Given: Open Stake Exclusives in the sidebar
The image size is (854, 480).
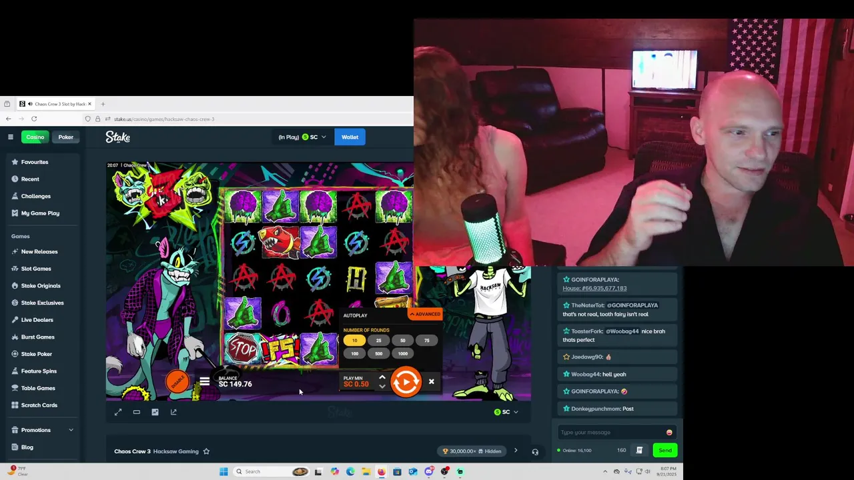Looking at the screenshot, I should 42,303.
